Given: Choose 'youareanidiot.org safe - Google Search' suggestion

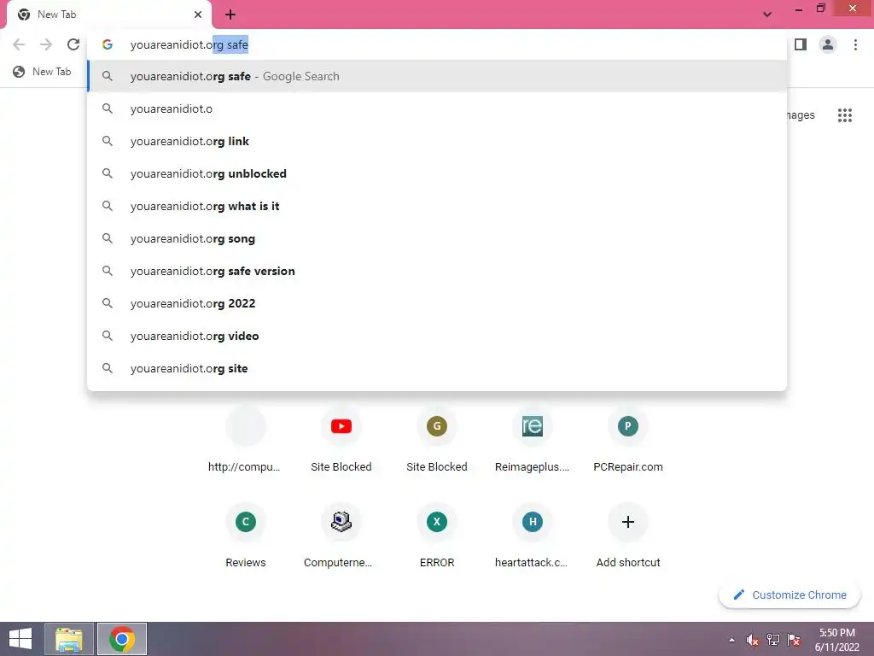Looking at the screenshot, I should click(437, 76).
